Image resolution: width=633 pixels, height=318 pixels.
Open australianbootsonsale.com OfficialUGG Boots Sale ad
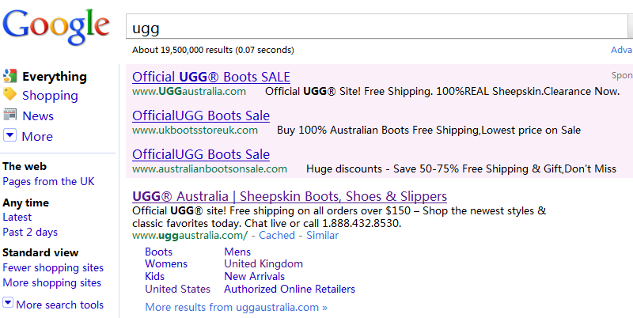coord(201,154)
